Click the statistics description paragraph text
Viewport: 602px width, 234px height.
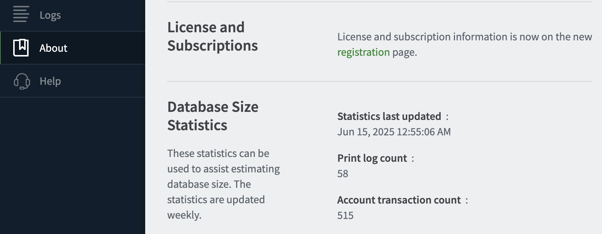click(x=223, y=184)
